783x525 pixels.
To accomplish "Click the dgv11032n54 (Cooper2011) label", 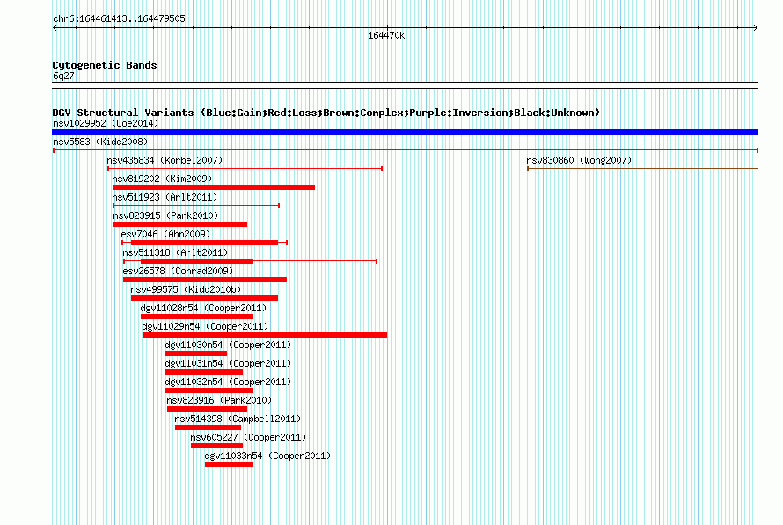I will (x=228, y=382).
